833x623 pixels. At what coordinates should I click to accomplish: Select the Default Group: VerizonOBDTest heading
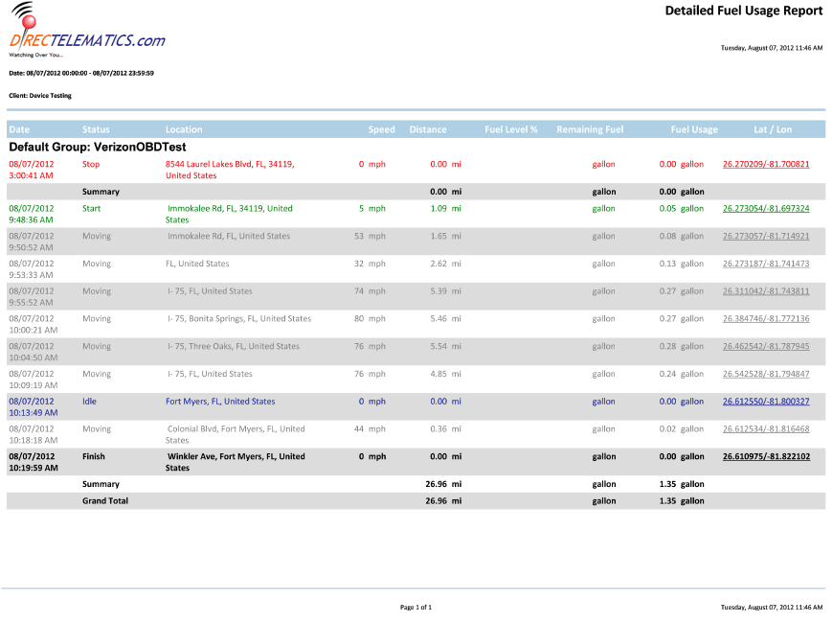coord(97,148)
